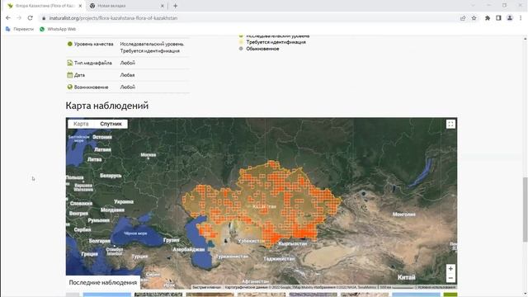The image size is (528, 297).
Task: Switch the map to Спутник view
Action: click(111, 124)
